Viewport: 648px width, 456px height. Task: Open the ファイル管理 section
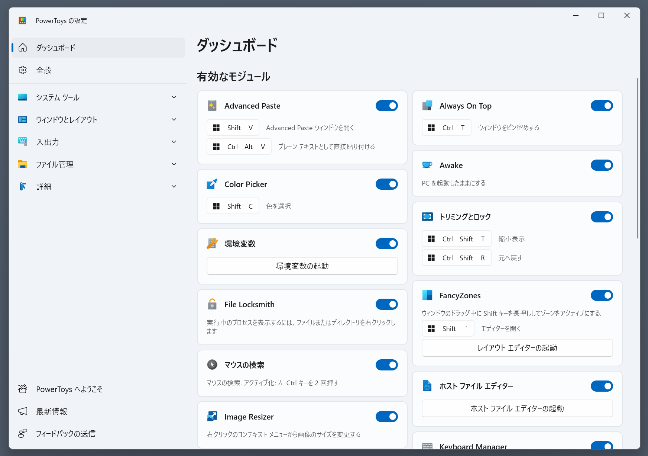[98, 164]
